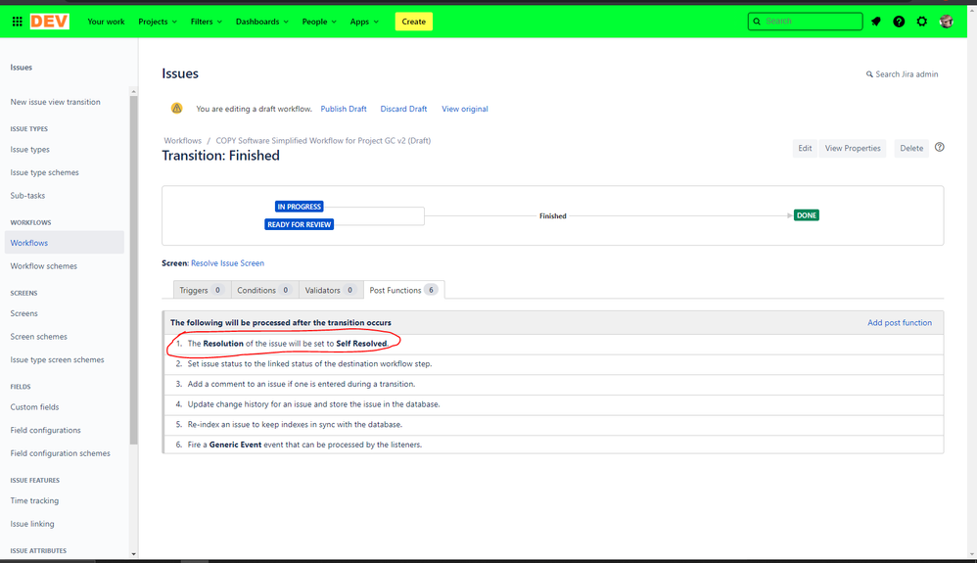Open the Workflows breadcrumb link
The height and width of the screenshot is (563, 977).
(x=182, y=140)
